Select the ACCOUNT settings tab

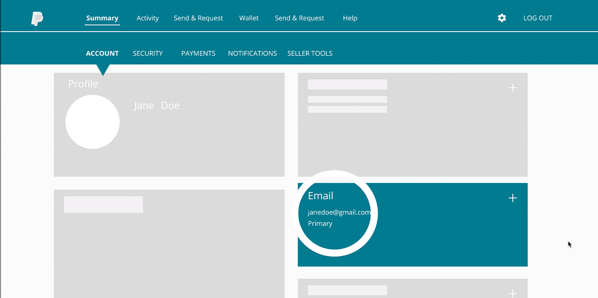102,53
